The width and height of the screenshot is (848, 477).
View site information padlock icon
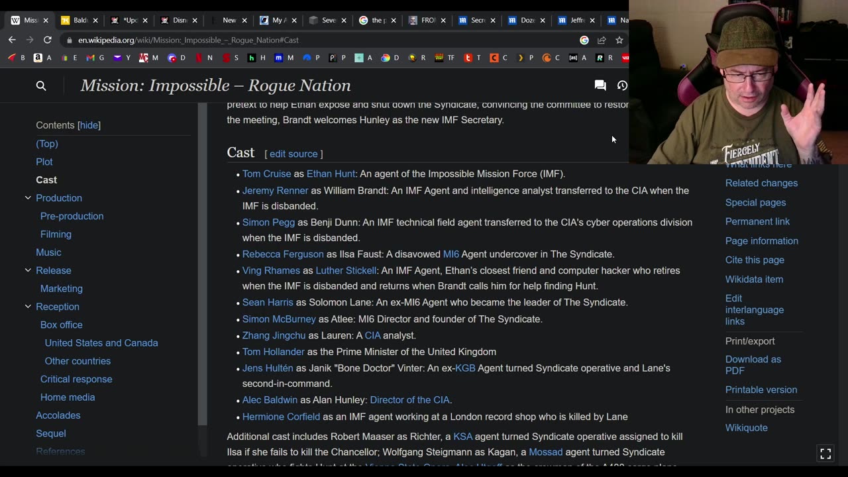(x=68, y=40)
